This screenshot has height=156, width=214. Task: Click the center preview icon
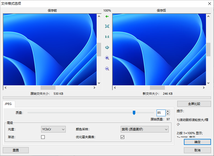(107, 47)
